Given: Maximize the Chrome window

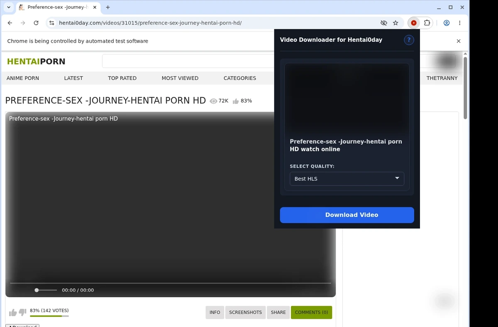Looking at the screenshot, I should [x=451, y=7].
